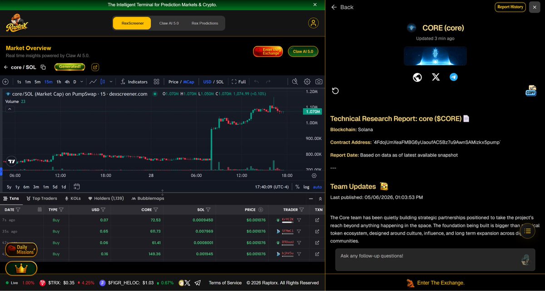Toggle auto scale on chart
Viewport: 545px width, 291px height.
point(317,187)
